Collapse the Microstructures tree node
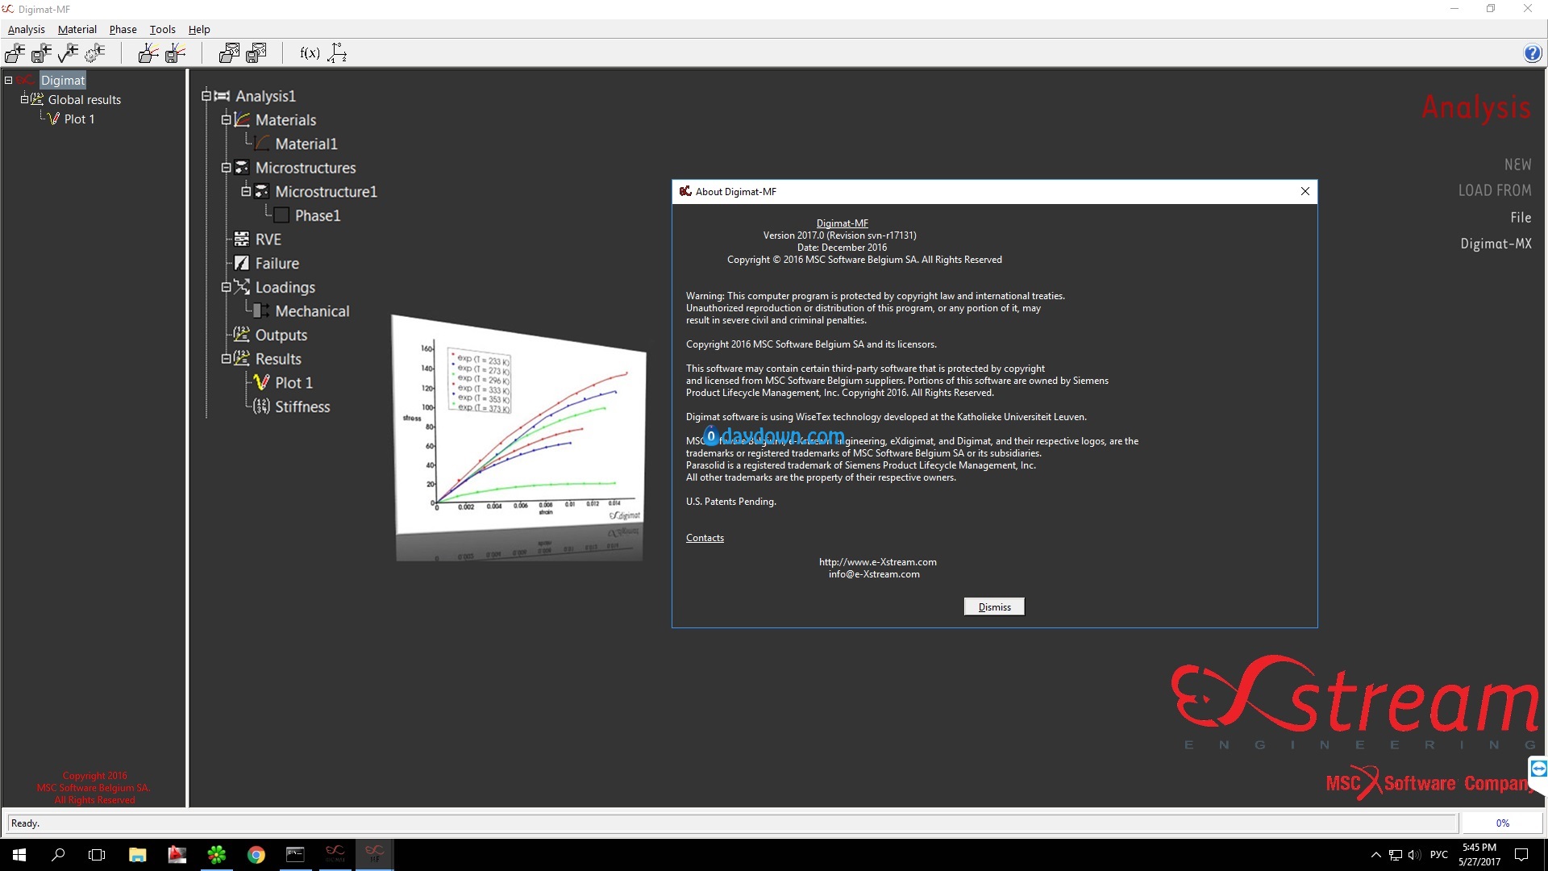 point(227,168)
